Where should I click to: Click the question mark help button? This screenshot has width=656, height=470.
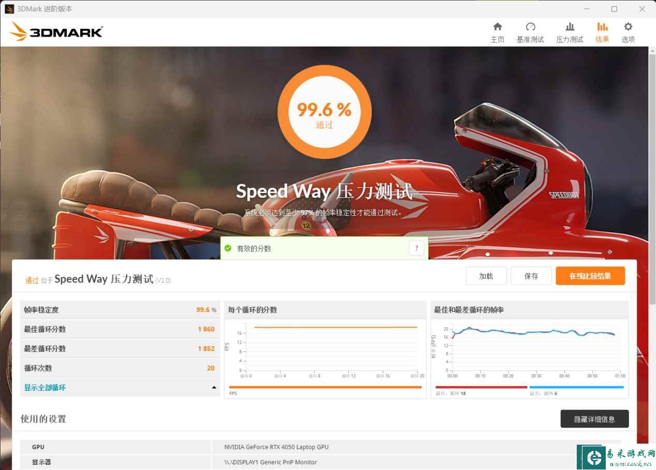point(417,248)
